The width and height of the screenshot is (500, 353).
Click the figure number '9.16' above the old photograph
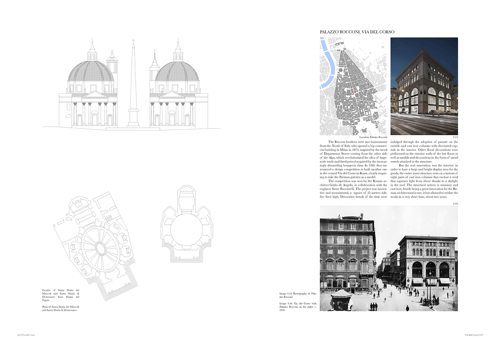pos(455,204)
